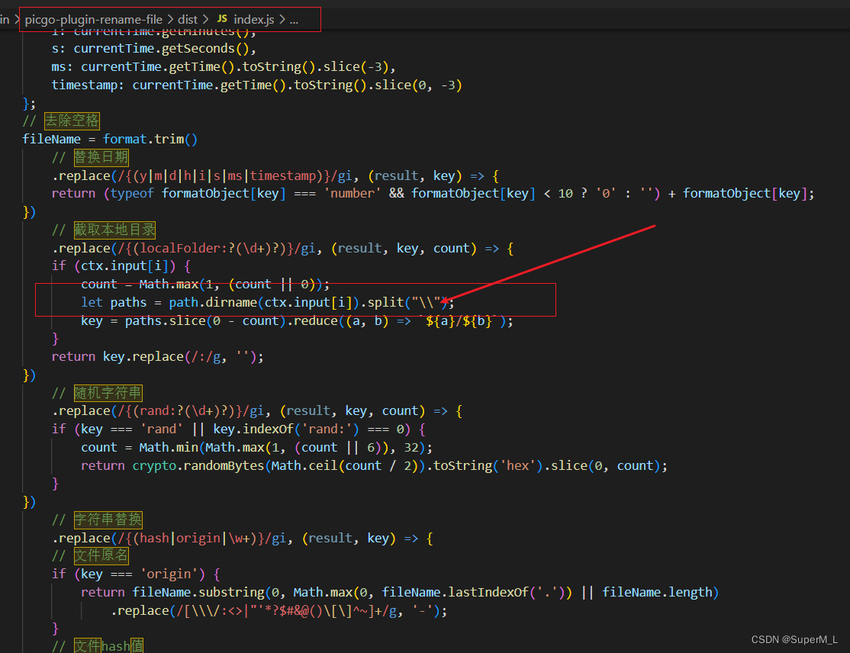Click the "if (key === 'origin') {" line

tap(136, 574)
